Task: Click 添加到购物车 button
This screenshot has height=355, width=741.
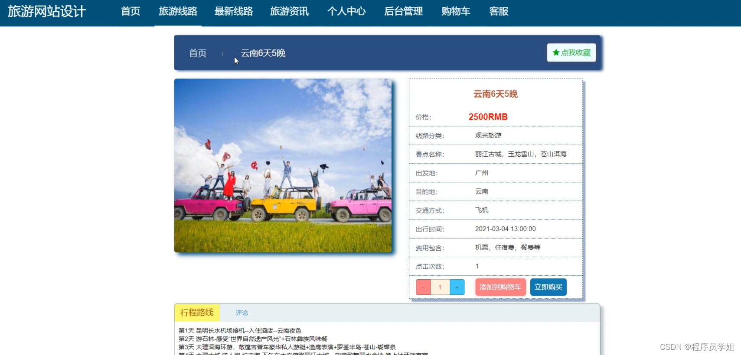Action: (500, 287)
